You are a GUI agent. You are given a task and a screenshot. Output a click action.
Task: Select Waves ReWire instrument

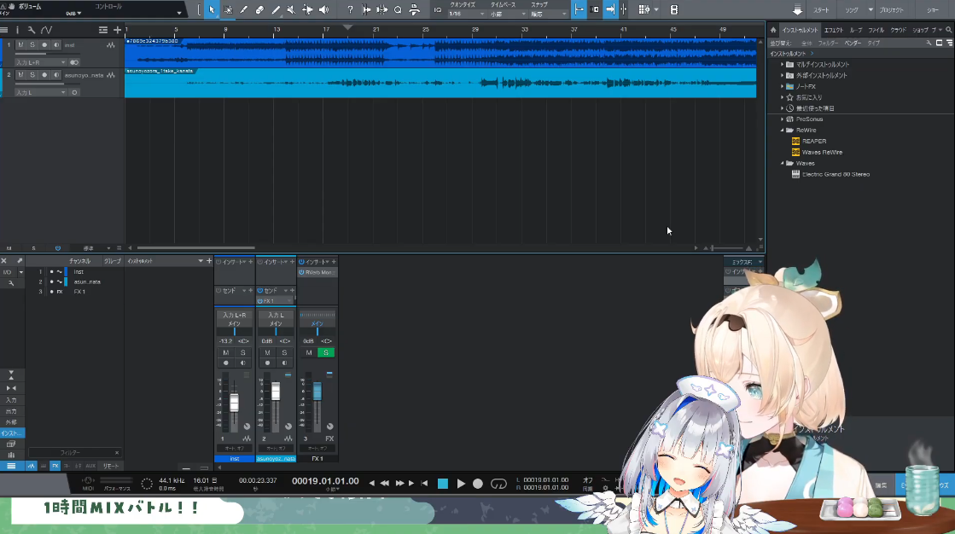822,152
